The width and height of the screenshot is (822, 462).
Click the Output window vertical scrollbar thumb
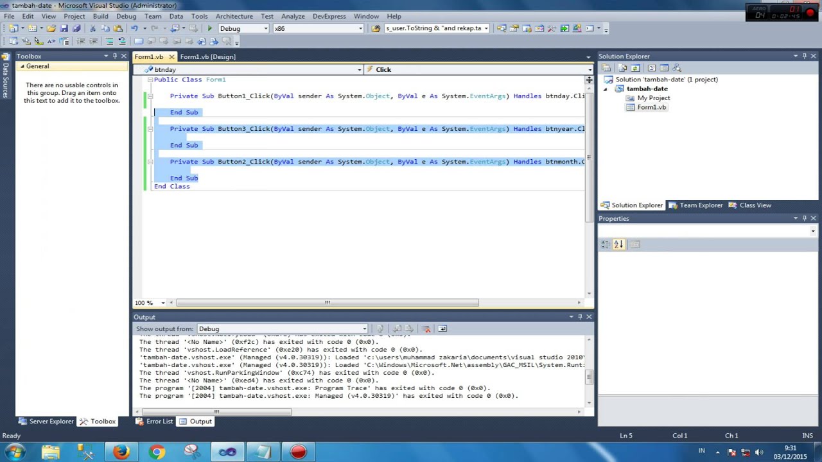tap(589, 378)
